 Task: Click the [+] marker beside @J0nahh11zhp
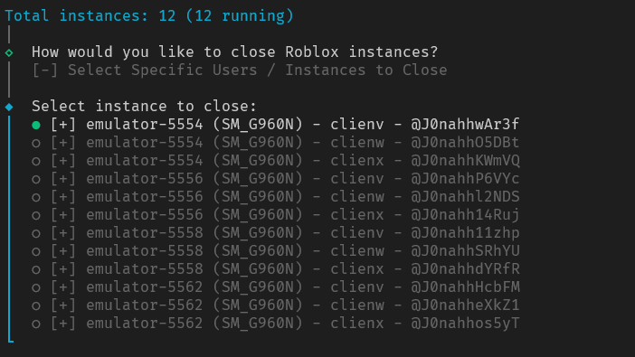[x=63, y=233]
